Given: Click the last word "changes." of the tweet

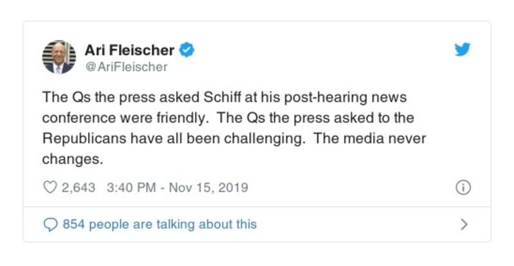Looking at the screenshot, I should (73, 158).
